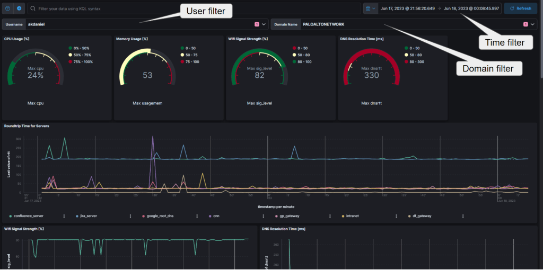The height and width of the screenshot is (270, 543).
Task: Open options menu for gp_gateway legend
Action: [329, 216]
